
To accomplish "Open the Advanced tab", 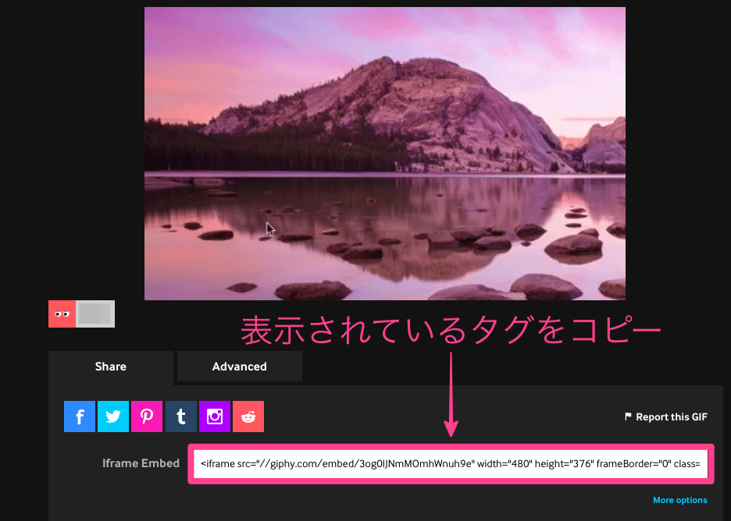I will click(240, 367).
